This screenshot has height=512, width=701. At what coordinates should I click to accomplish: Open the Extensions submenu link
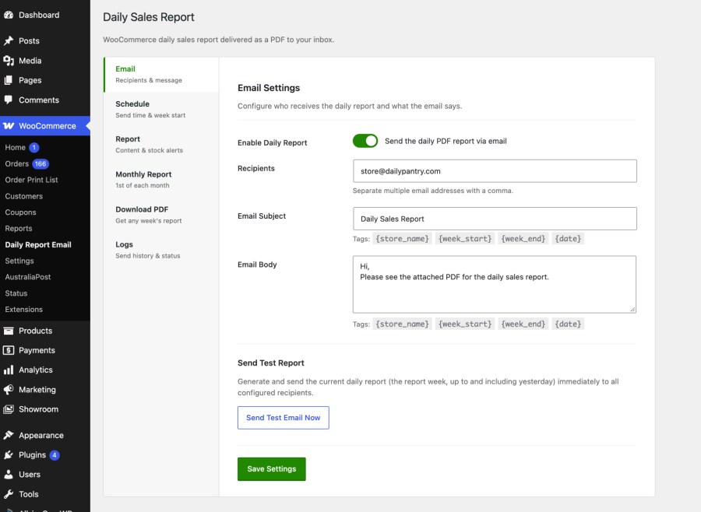tap(23, 309)
